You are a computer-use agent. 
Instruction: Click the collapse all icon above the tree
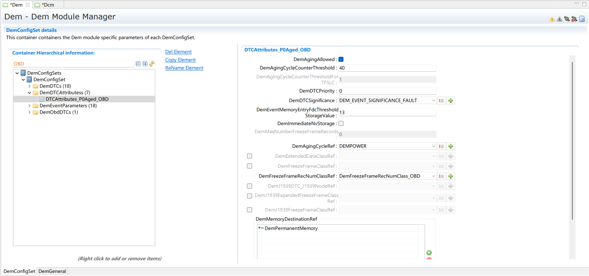coord(138,64)
